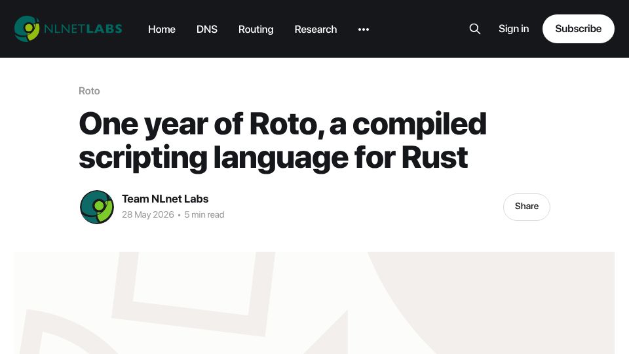Open the NLnet Labs logo homepage link

tap(68, 28)
